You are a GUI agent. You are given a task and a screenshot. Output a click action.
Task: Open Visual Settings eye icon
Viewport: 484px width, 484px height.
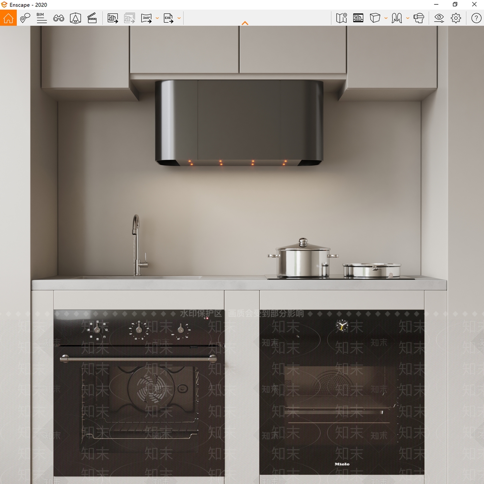click(439, 18)
